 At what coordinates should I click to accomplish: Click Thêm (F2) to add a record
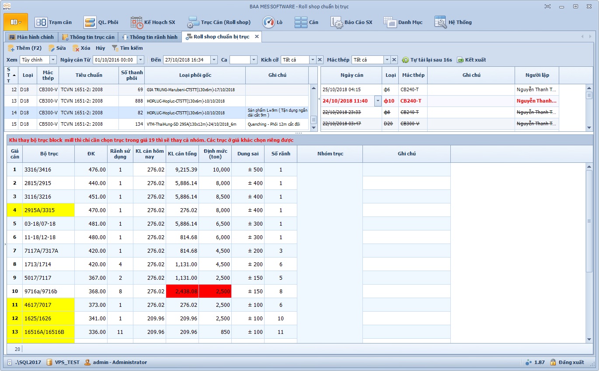click(x=25, y=48)
